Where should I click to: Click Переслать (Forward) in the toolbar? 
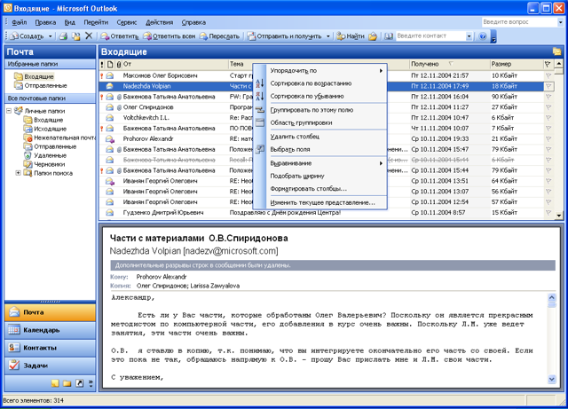tap(219, 36)
